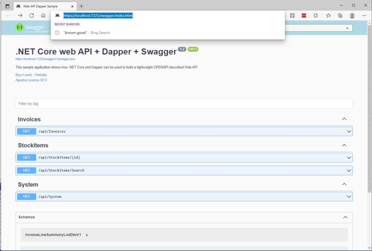Open the Bryn Lewis - Website link
This screenshot has height=251, width=372.
pos(31,75)
